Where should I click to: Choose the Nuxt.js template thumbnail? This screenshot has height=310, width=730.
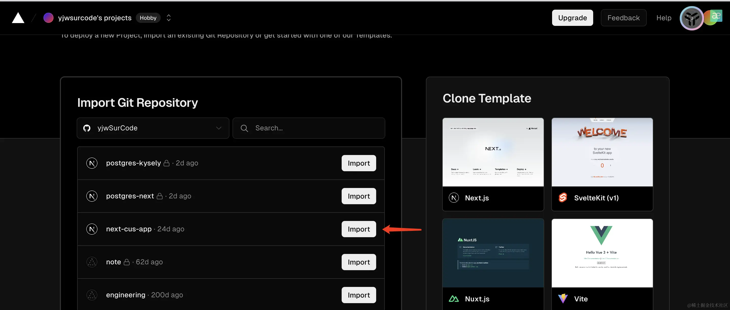[x=493, y=253]
